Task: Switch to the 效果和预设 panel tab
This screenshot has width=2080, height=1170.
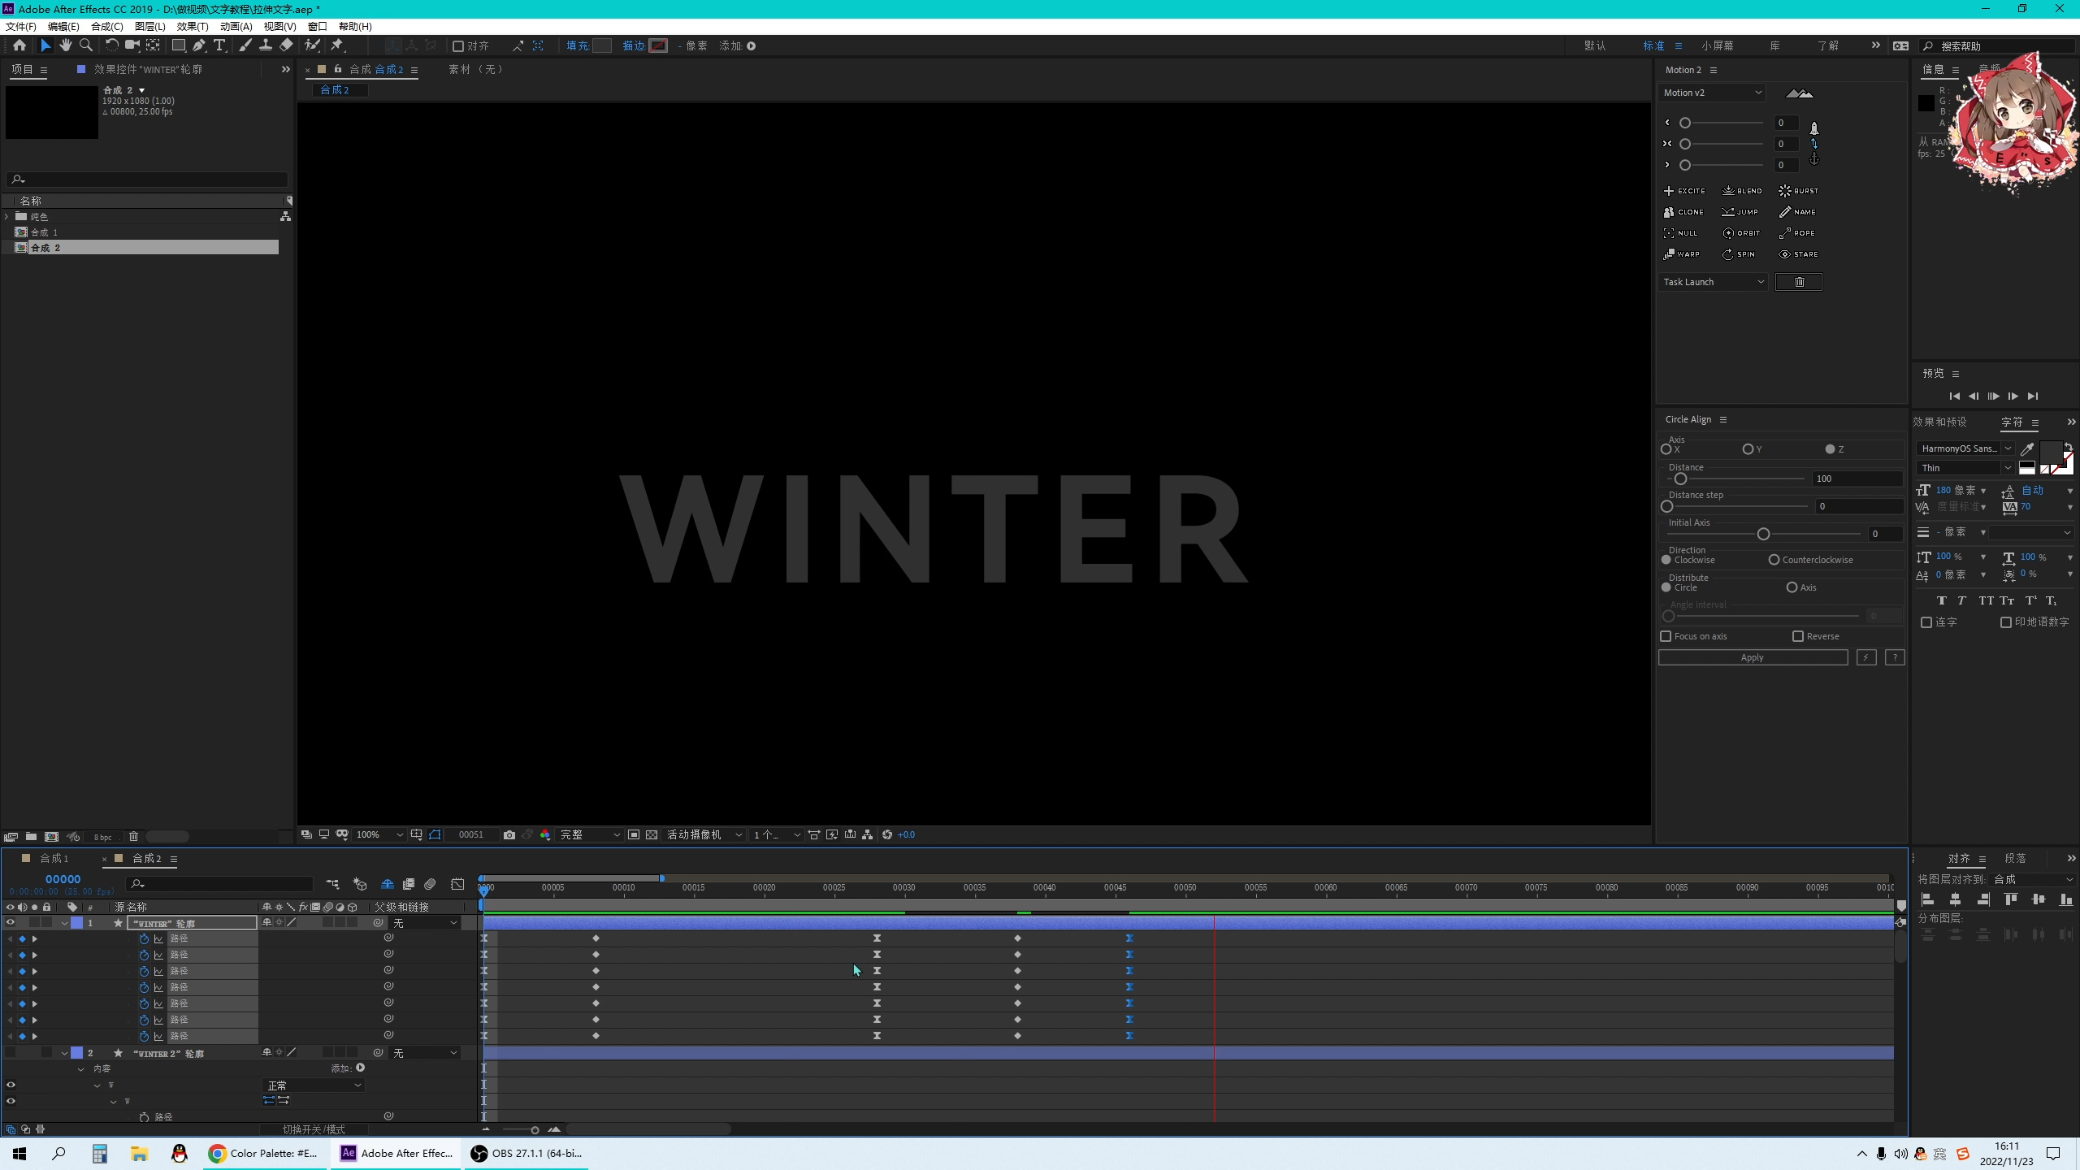Action: tap(1939, 422)
